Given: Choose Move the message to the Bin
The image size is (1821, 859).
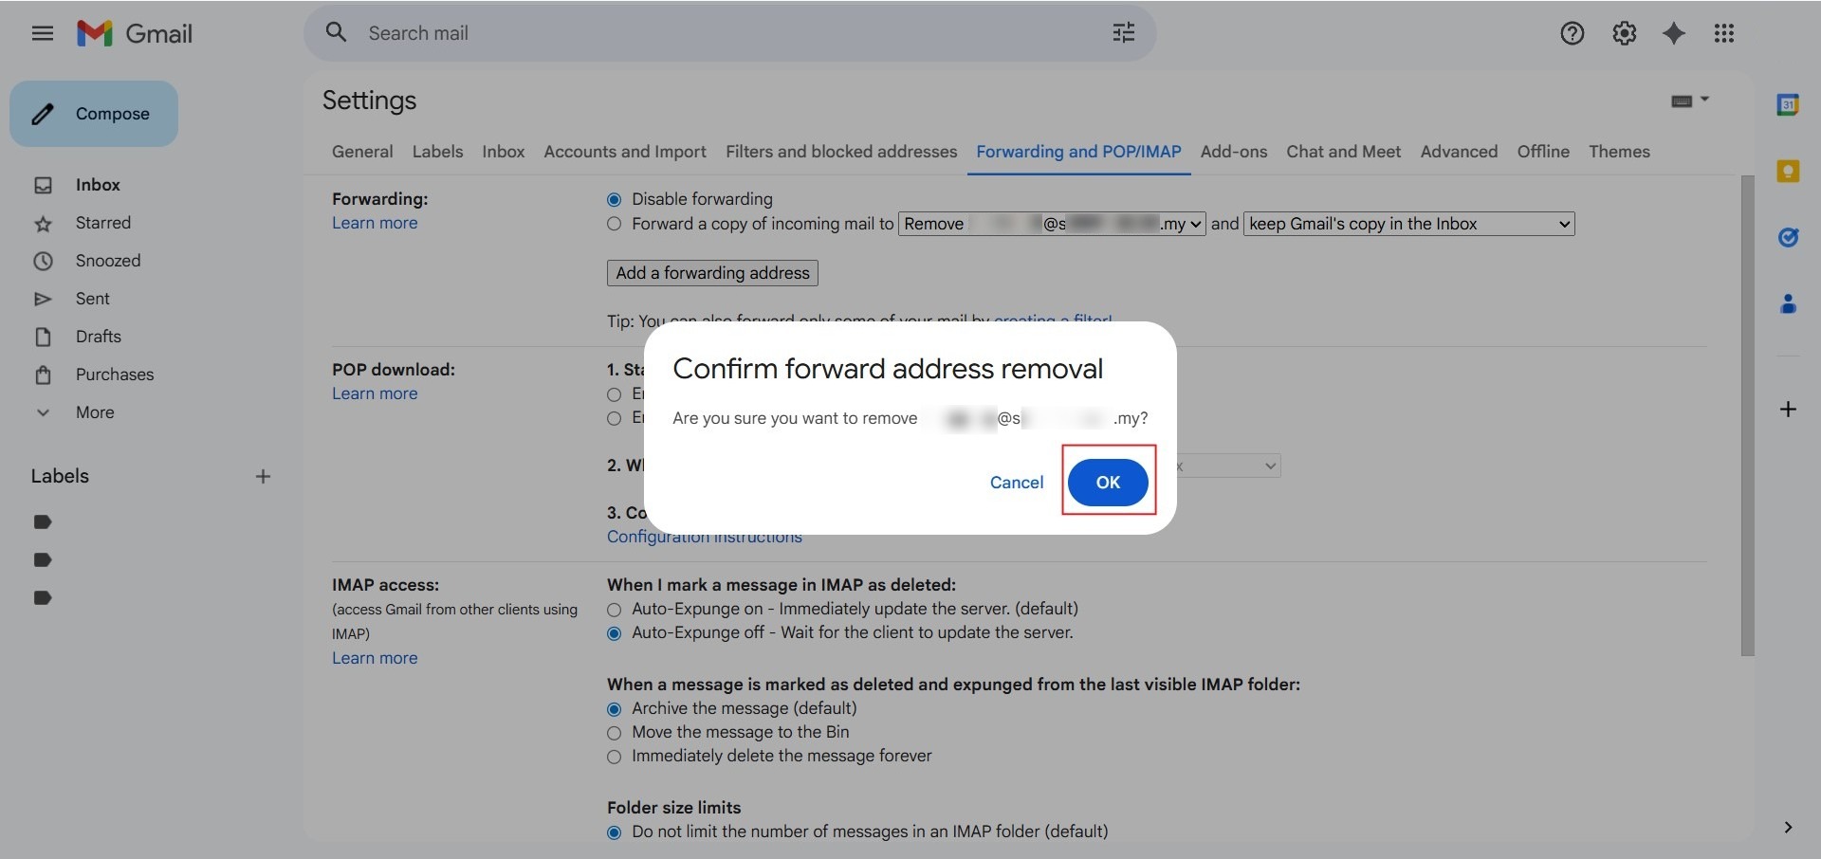Looking at the screenshot, I should [x=614, y=733].
